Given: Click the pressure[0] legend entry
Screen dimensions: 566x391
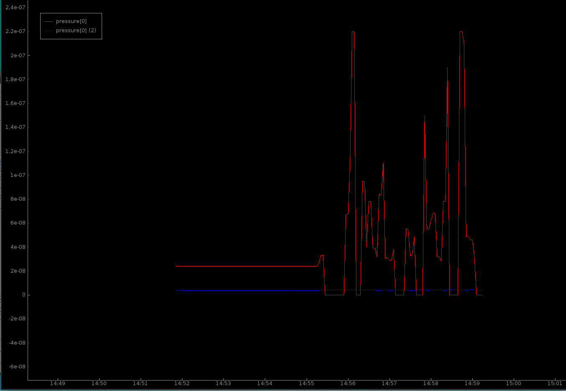Looking at the screenshot, I should (x=71, y=21).
